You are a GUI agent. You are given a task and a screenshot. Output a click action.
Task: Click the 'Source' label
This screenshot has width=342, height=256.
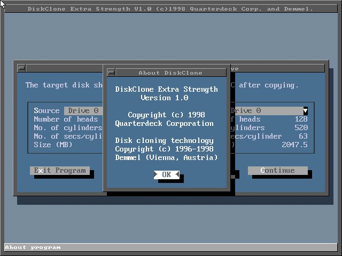(46, 111)
